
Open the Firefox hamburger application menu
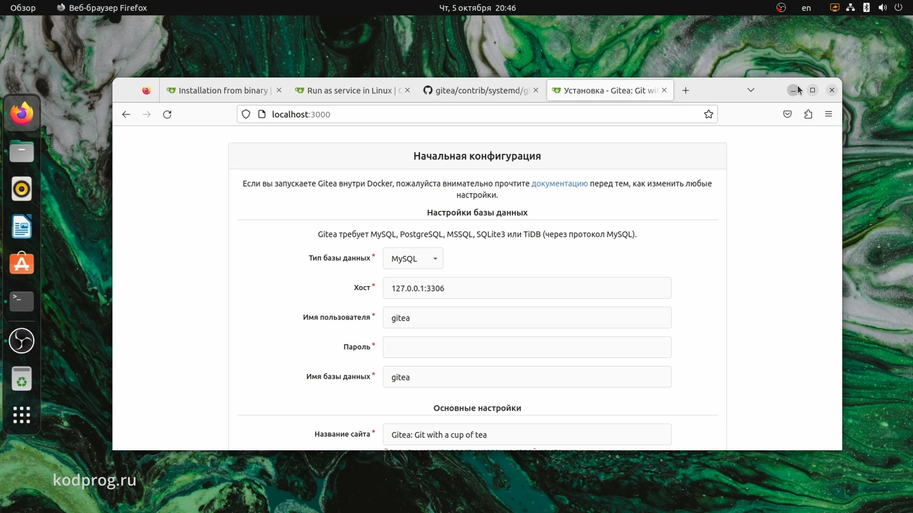[x=829, y=114]
